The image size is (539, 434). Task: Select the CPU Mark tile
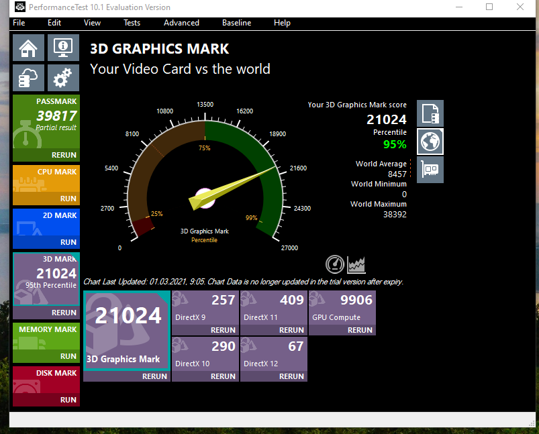46,178
